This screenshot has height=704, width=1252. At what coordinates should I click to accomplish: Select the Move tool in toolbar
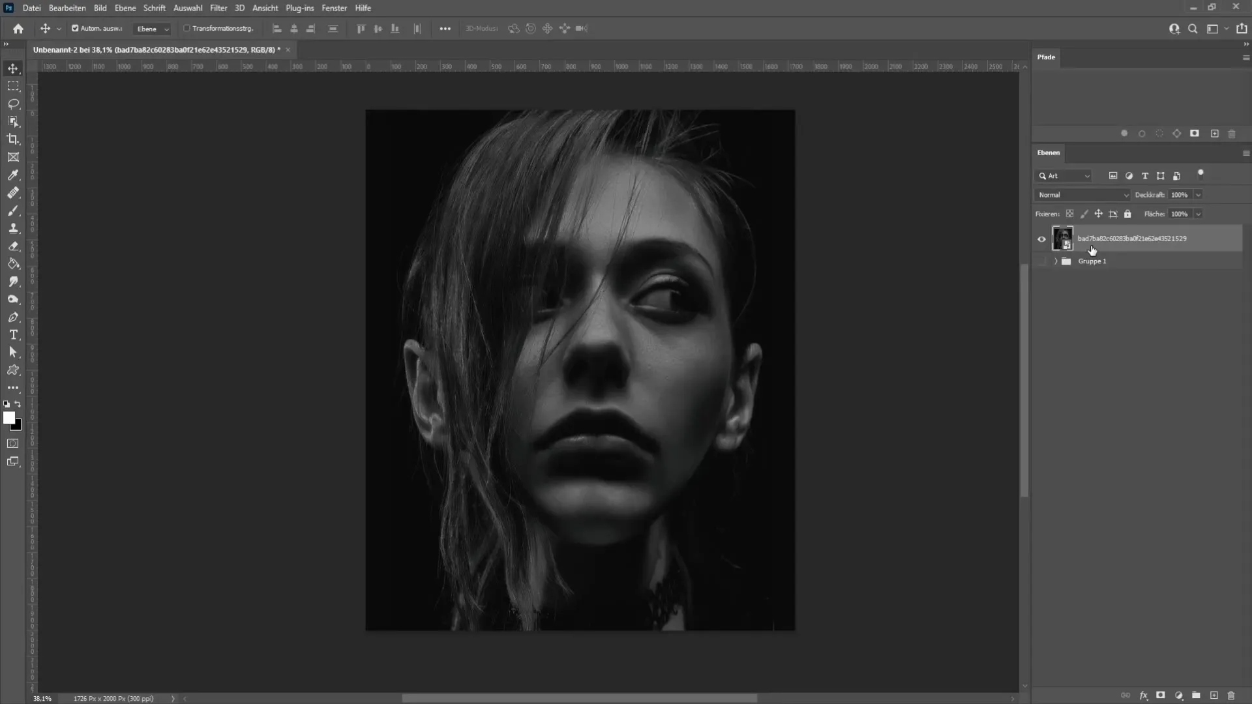(13, 68)
